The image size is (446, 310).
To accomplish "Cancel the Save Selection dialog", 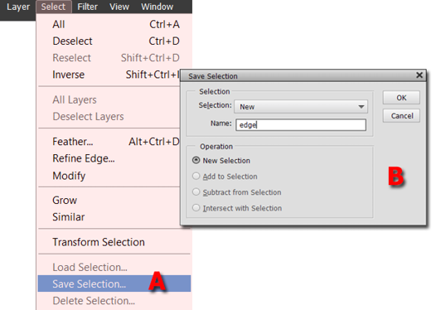I will (401, 116).
